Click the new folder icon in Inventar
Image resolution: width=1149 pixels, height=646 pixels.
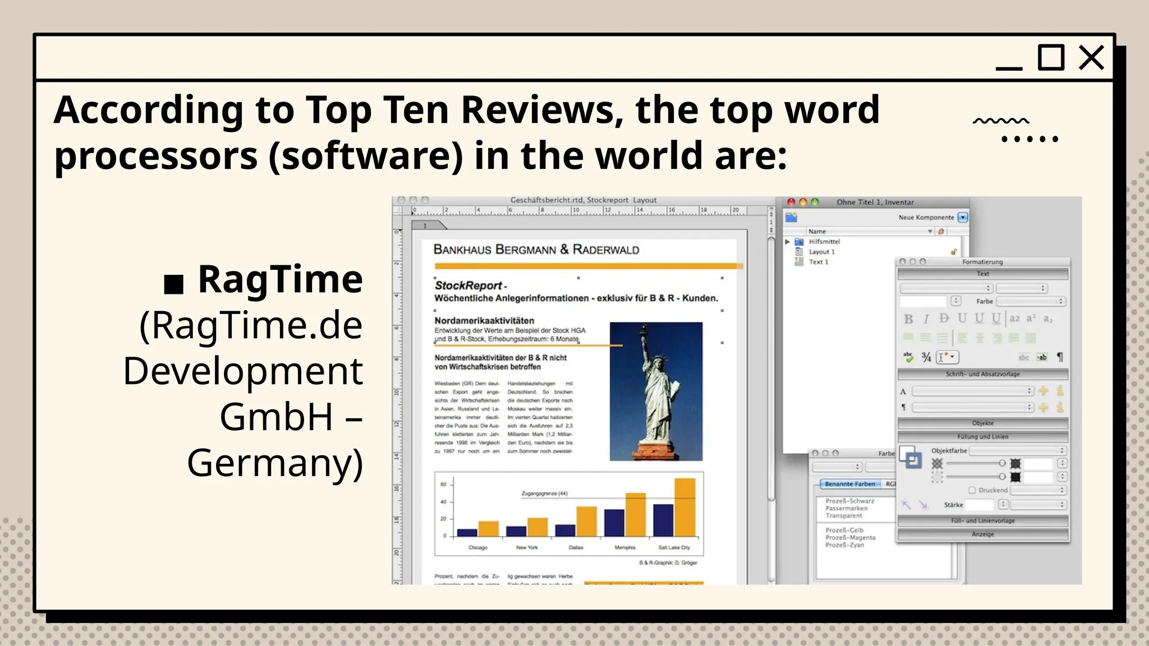pyautogui.click(x=791, y=217)
